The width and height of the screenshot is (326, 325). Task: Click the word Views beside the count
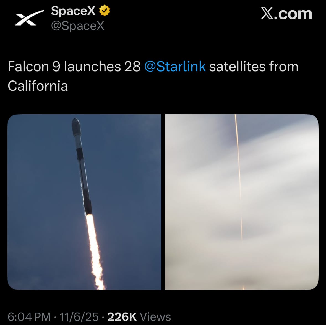point(155,317)
